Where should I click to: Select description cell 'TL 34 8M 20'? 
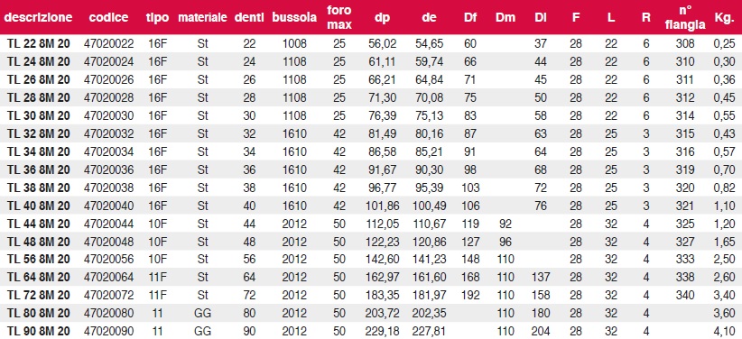38,151
